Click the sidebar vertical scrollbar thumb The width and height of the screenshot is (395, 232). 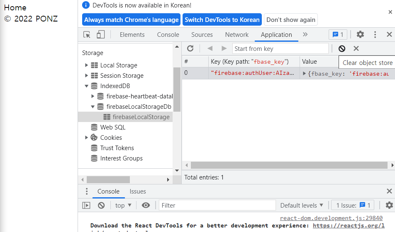coord(177,89)
